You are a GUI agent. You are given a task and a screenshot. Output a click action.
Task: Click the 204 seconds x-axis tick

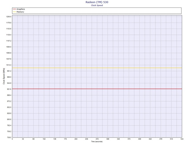[x=76, y=139]
